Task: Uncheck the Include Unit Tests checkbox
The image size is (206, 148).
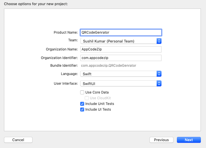Action: 82,104
